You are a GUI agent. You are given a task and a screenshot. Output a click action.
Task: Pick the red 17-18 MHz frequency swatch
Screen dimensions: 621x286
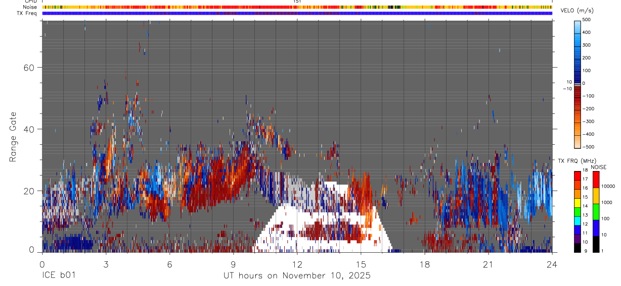pos(578,176)
